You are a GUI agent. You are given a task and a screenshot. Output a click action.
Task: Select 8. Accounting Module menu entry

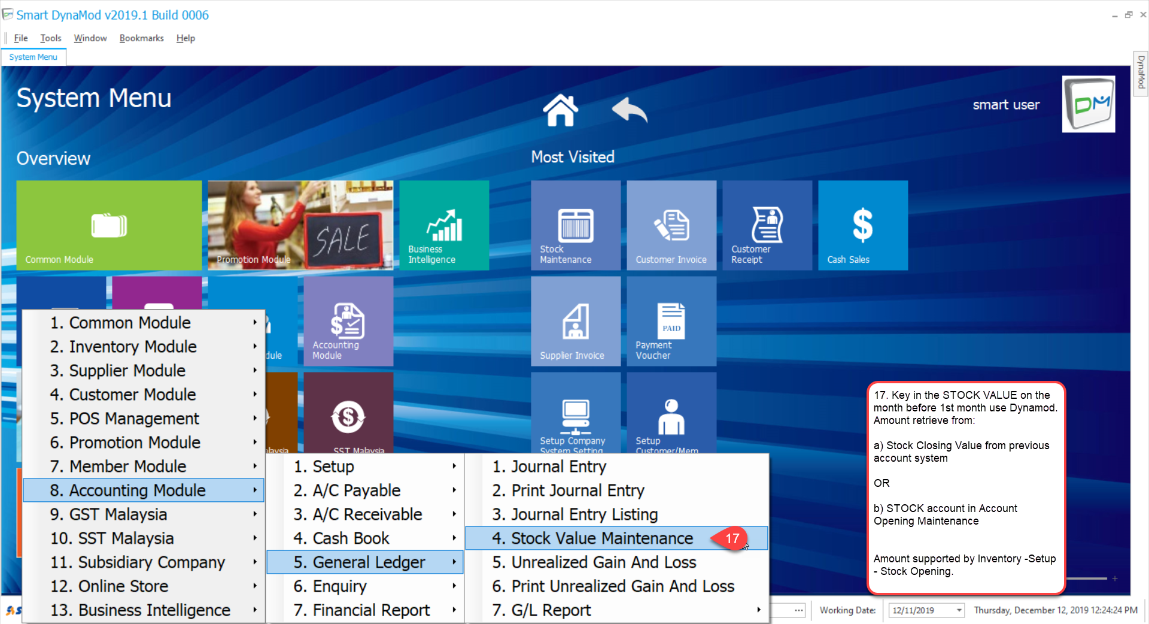144,490
